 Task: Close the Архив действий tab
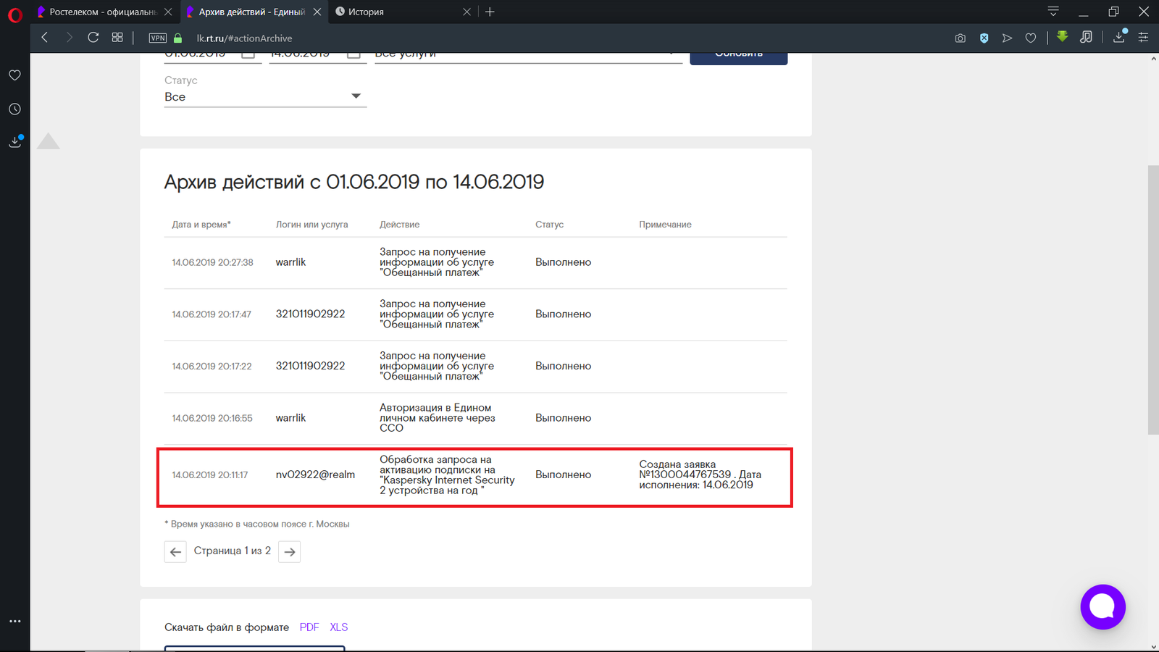pos(317,12)
